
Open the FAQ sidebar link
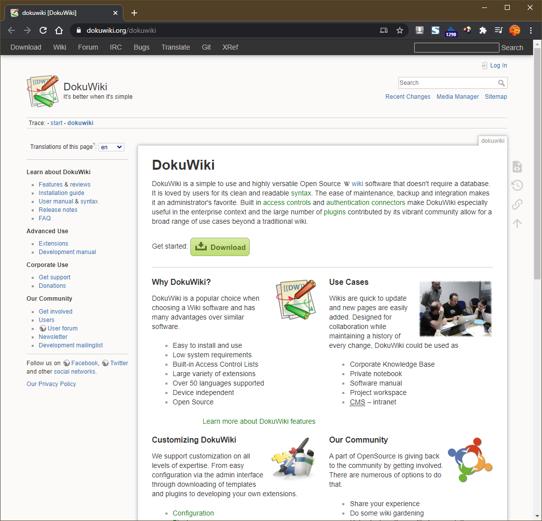pyautogui.click(x=45, y=218)
